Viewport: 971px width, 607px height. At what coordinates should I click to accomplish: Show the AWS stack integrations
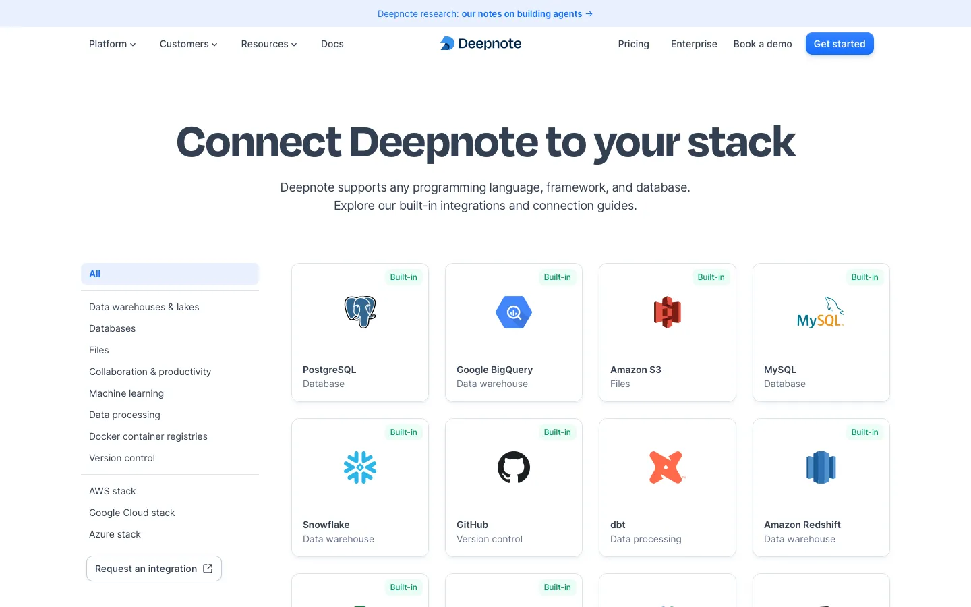pos(113,491)
